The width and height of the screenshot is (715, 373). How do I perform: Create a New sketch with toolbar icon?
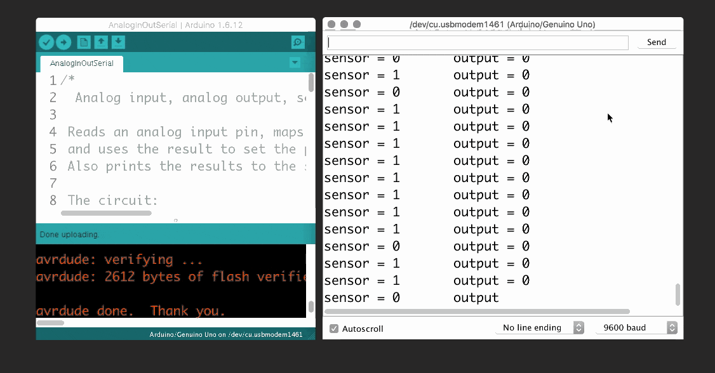click(85, 42)
